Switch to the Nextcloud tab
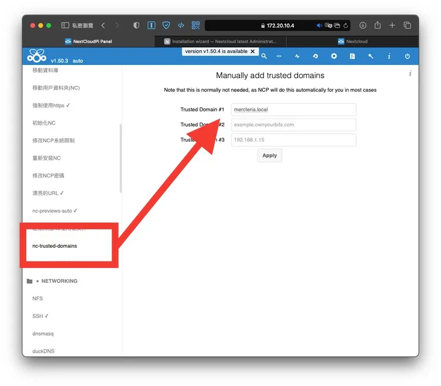This screenshot has height=386, width=441. coord(352,41)
